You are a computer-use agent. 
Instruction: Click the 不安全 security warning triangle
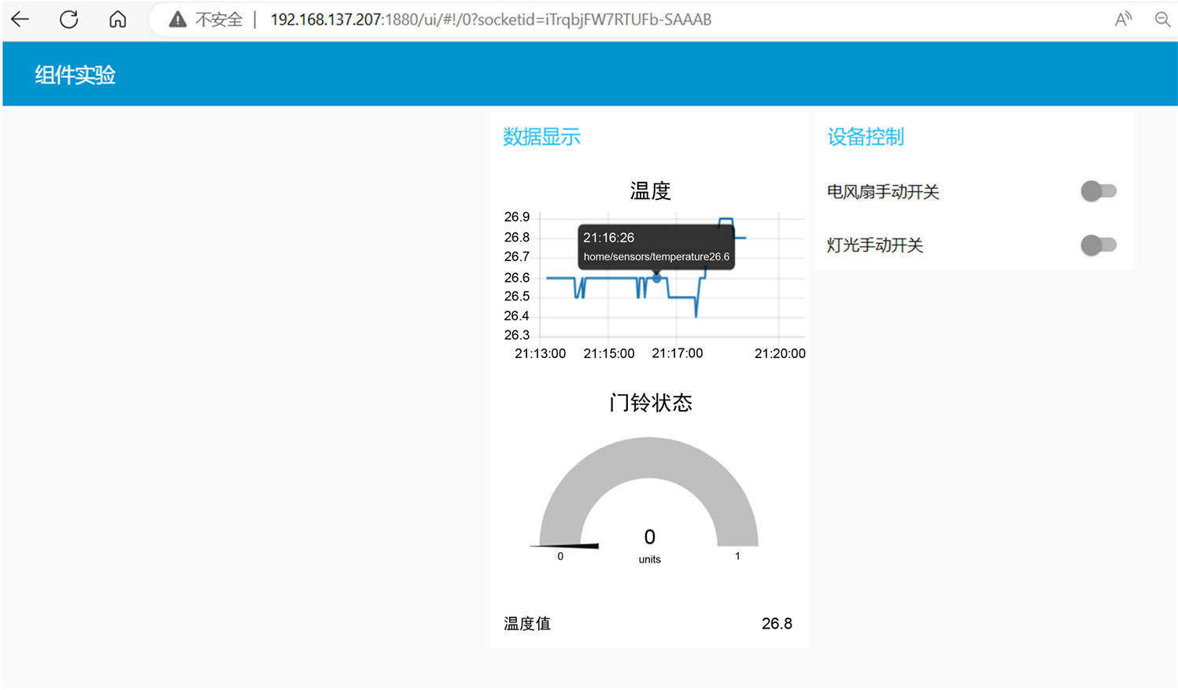click(179, 20)
